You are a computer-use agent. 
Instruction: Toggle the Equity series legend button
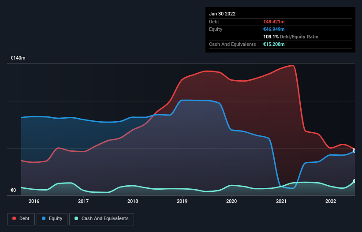[x=52, y=219]
